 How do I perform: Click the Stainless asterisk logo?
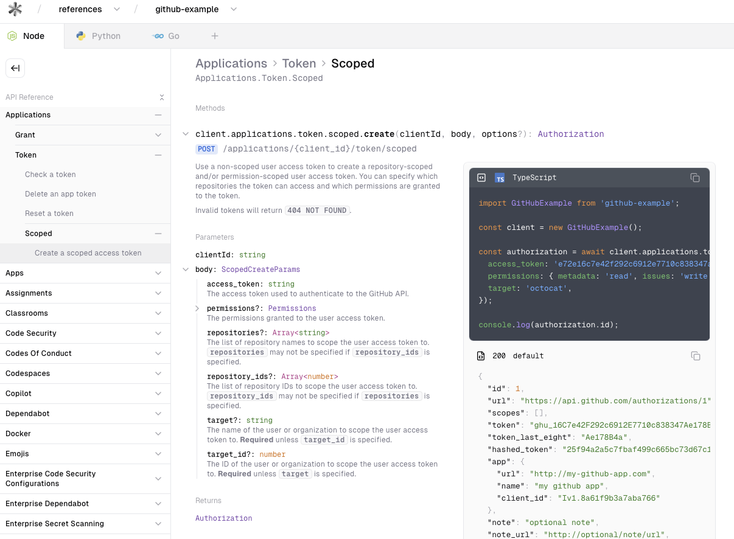click(x=15, y=9)
